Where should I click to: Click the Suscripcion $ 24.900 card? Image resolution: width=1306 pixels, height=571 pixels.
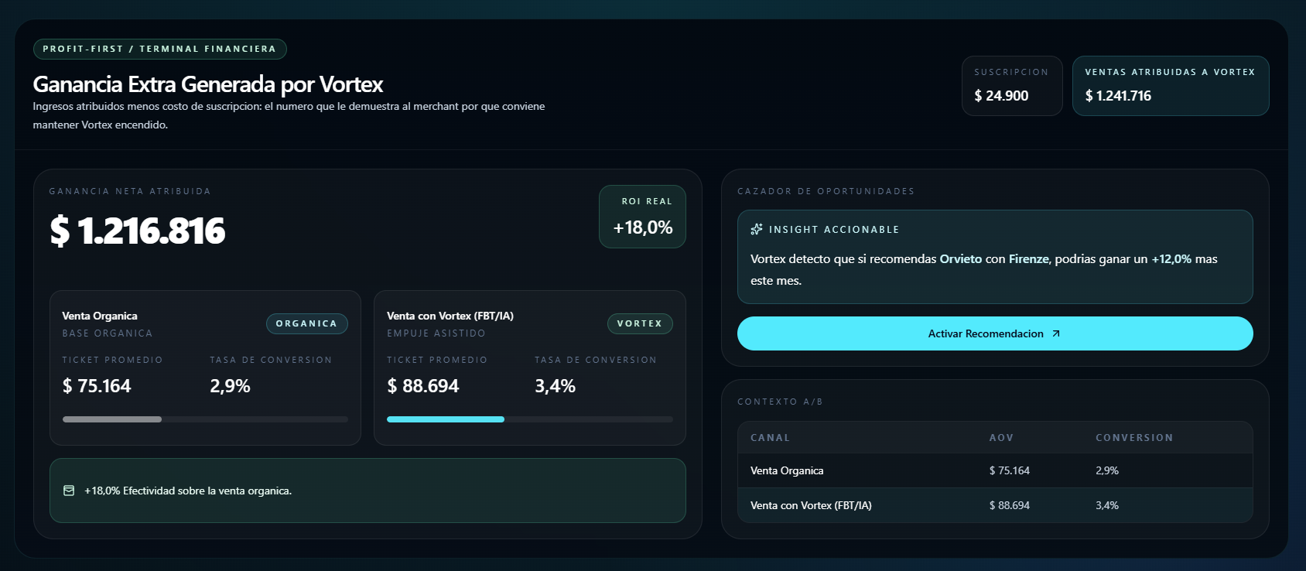(x=1012, y=86)
